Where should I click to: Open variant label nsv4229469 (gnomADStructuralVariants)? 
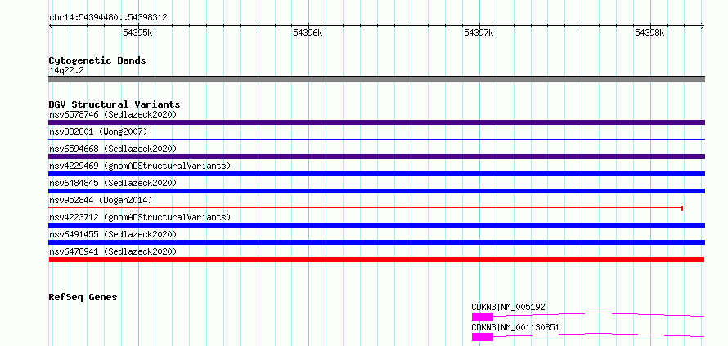click(x=140, y=166)
